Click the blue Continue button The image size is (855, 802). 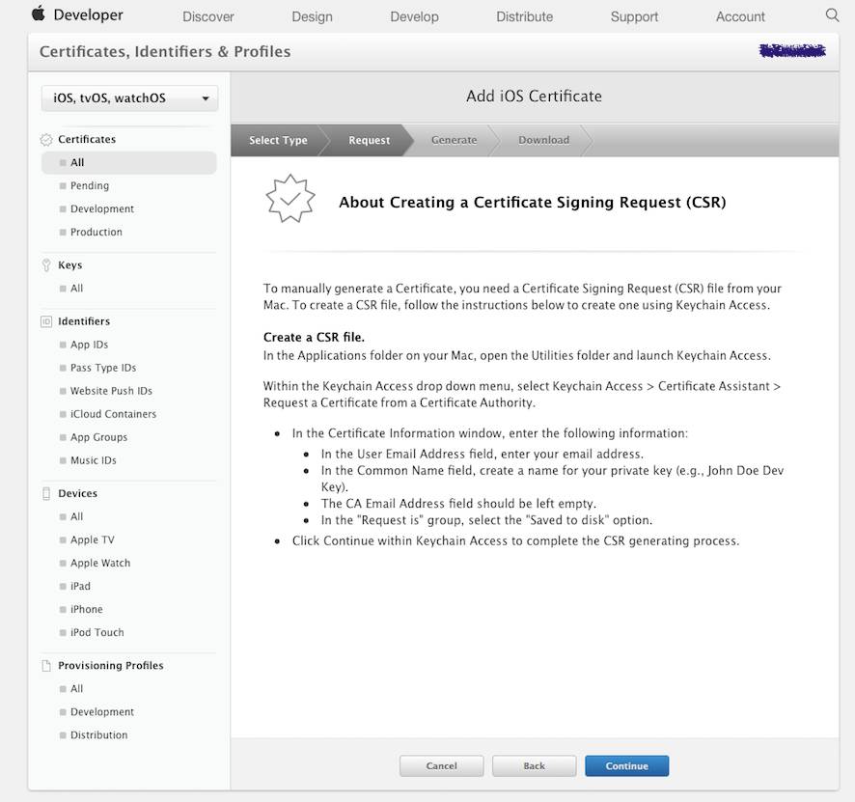(626, 766)
